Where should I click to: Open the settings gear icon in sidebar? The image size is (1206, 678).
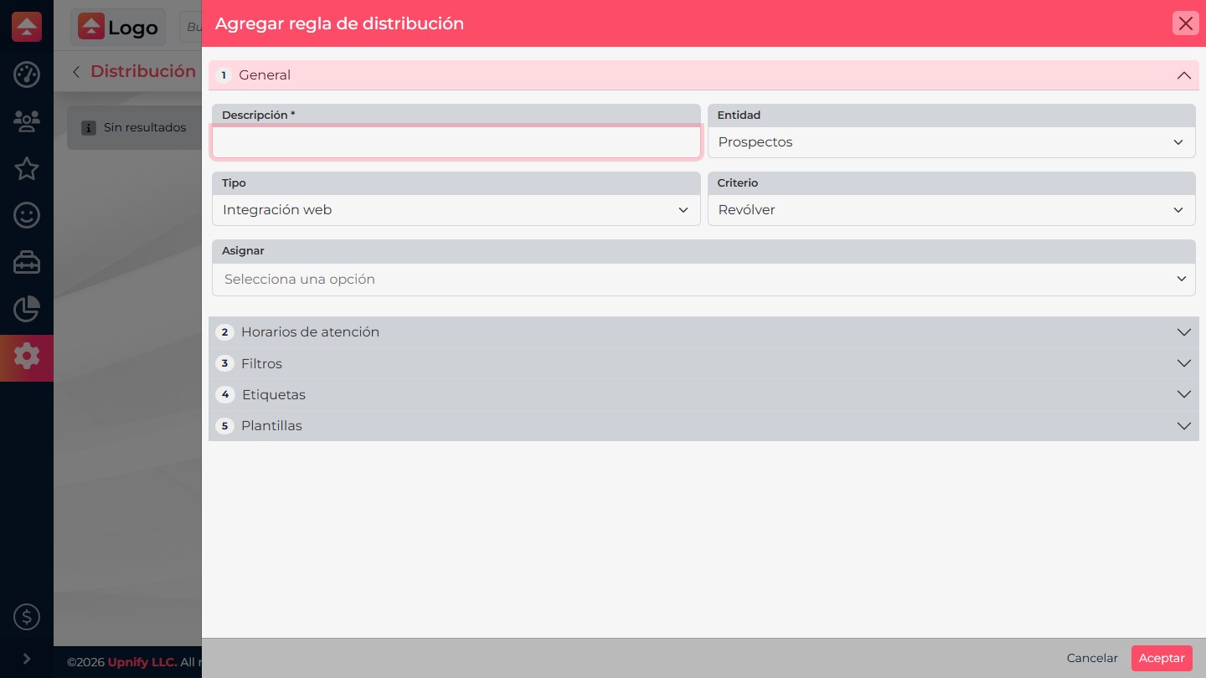point(27,357)
